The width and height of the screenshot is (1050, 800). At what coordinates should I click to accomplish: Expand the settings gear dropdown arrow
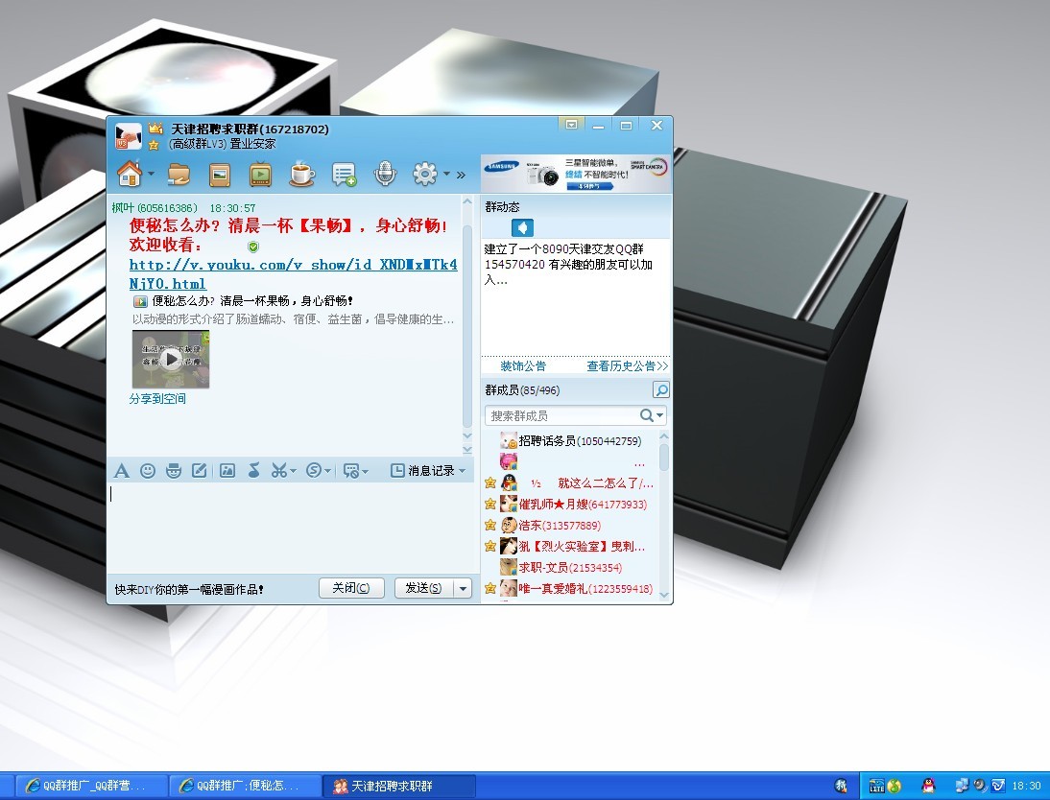[x=446, y=175]
